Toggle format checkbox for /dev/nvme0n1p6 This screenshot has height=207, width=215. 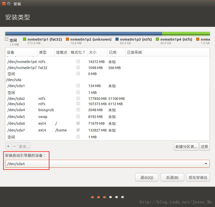click(78, 61)
